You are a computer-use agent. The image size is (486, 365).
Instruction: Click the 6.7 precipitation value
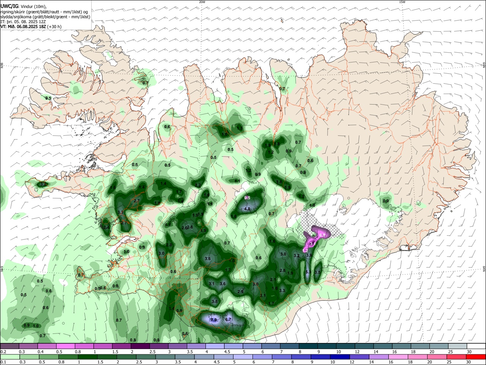click(228, 320)
